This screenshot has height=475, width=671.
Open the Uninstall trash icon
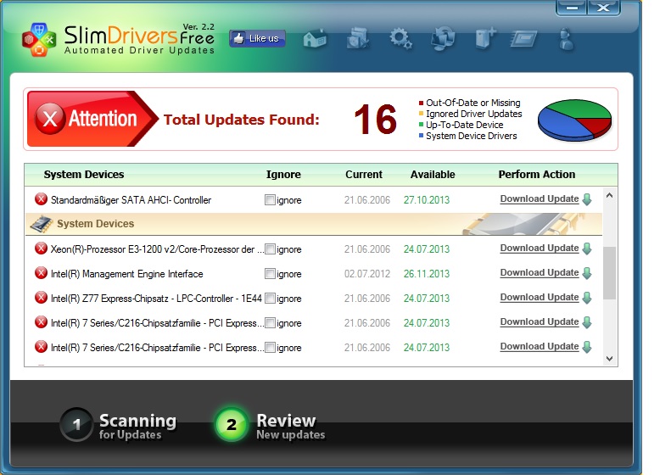click(x=485, y=38)
